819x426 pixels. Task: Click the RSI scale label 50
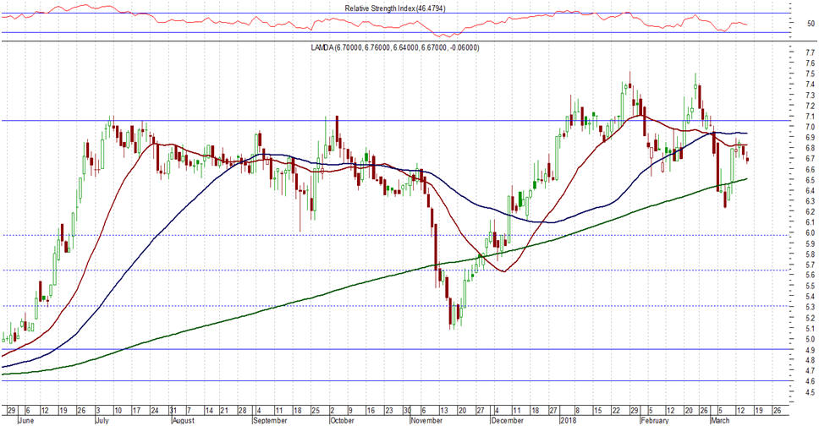click(x=811, y=24)
